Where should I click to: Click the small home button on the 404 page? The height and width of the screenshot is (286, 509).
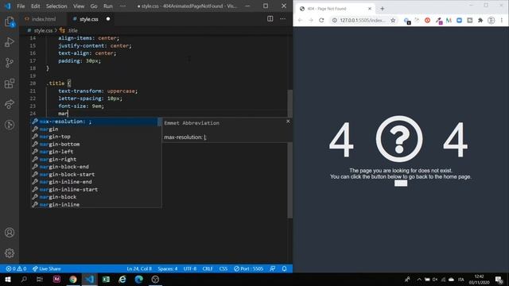(401, 184)
